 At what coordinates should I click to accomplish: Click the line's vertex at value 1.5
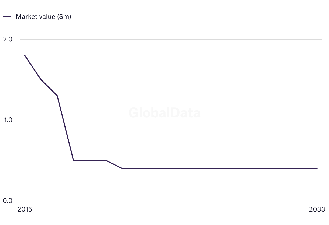coord(41,80)
